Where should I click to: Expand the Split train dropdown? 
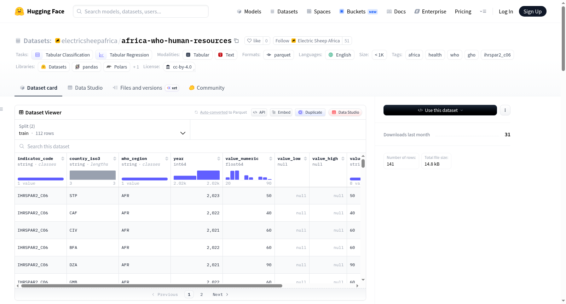pyautogui.click(x=102, y=130)
